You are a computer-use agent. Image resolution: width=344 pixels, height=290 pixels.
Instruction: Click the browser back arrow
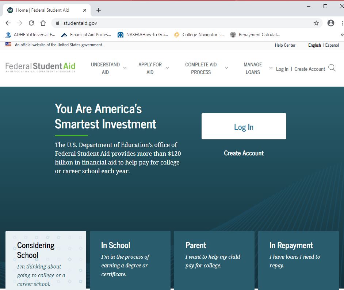pos(8,23)
